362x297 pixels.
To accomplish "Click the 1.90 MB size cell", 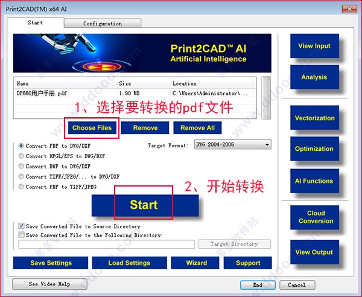I will (129, 94).
